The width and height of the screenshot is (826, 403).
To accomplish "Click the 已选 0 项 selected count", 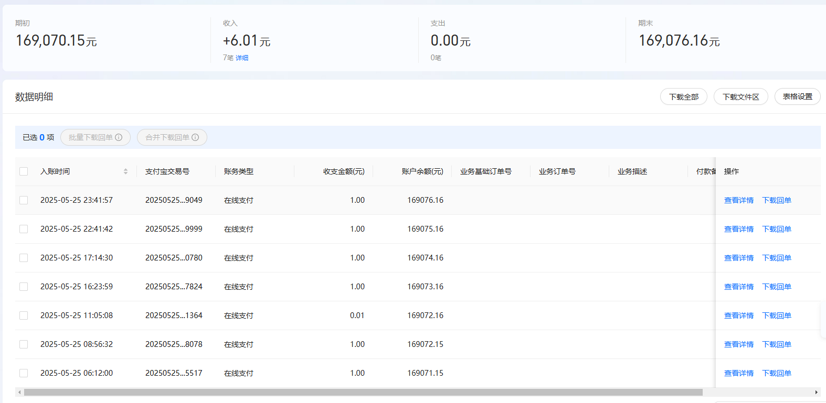I will point(38,137).
